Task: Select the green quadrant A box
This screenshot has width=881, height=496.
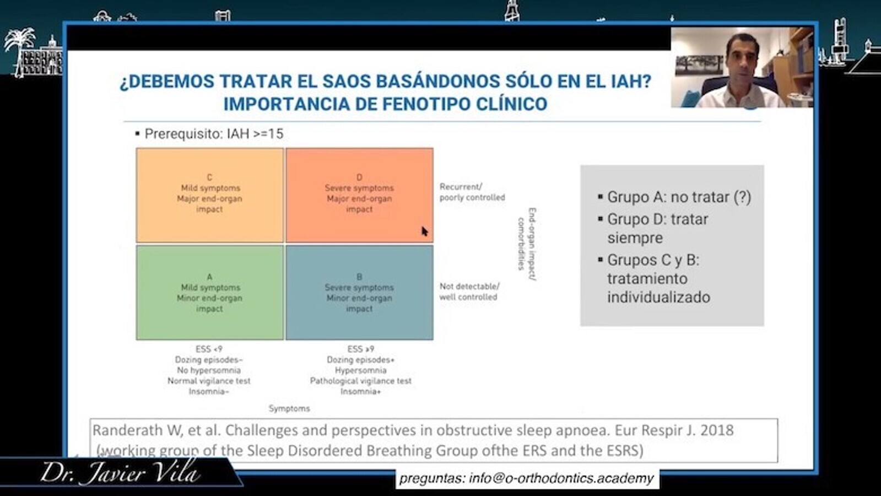Action: 209,293
